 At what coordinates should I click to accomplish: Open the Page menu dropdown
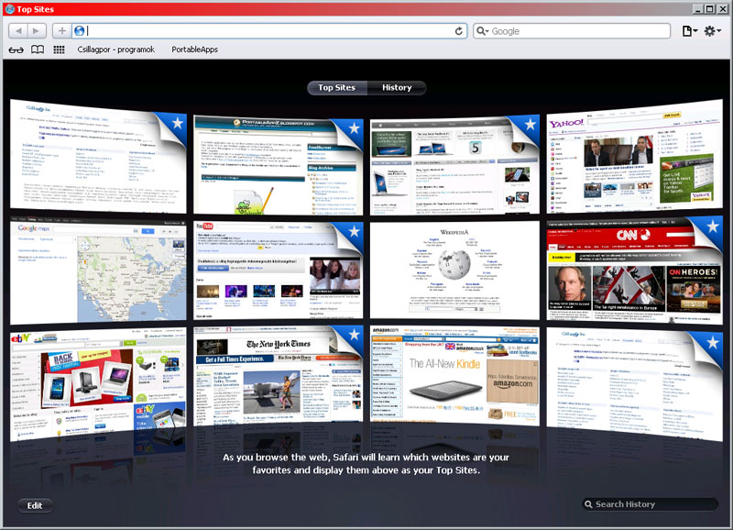click(x=690, y=31)
